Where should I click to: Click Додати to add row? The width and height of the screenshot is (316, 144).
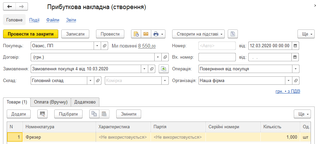coord(19,114)
